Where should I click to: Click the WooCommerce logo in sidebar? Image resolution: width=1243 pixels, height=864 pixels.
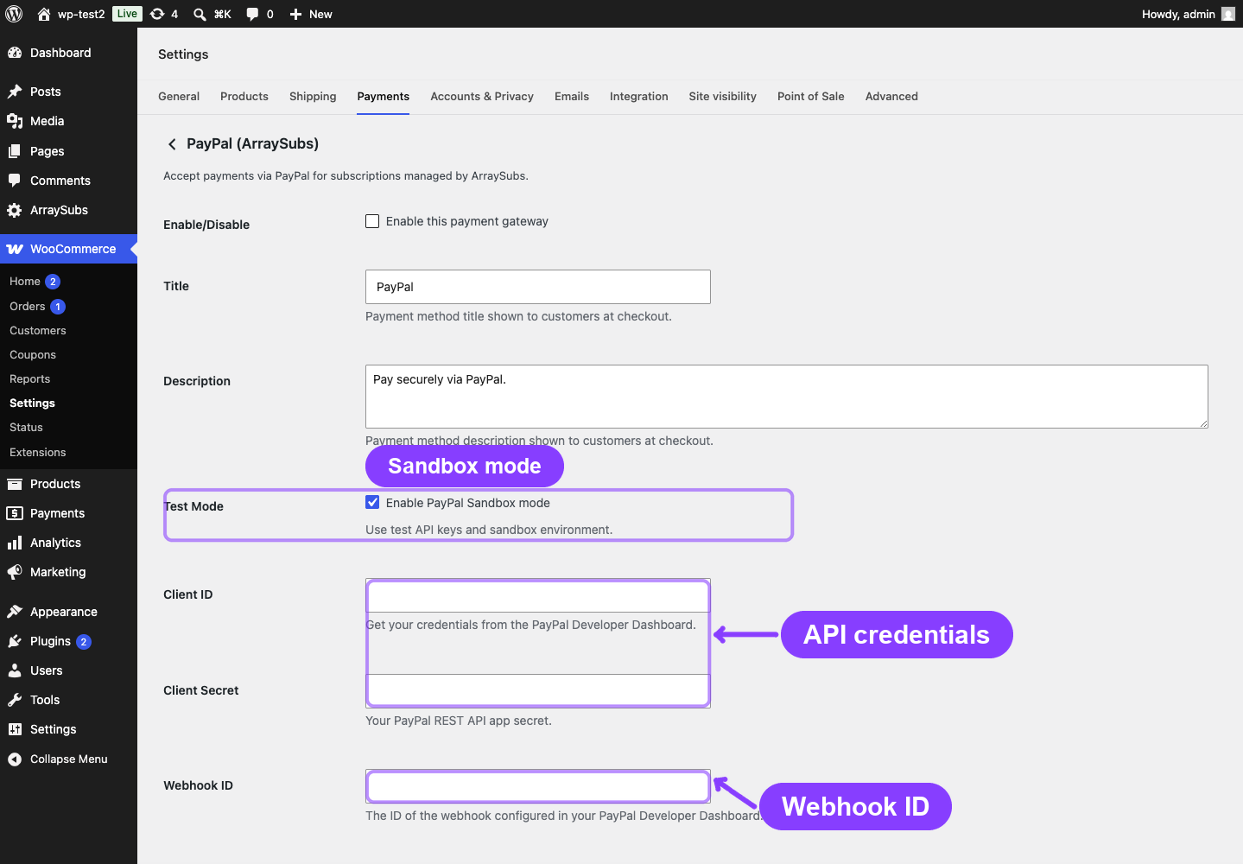(x=15, y=249)
